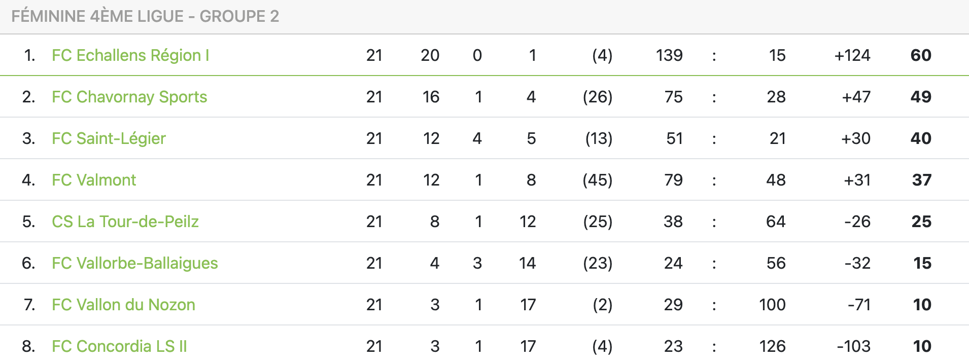This screenshot has width=969, height=364.
Task: Open FC Vallon du Nozon link
Action: coord(123,305)
